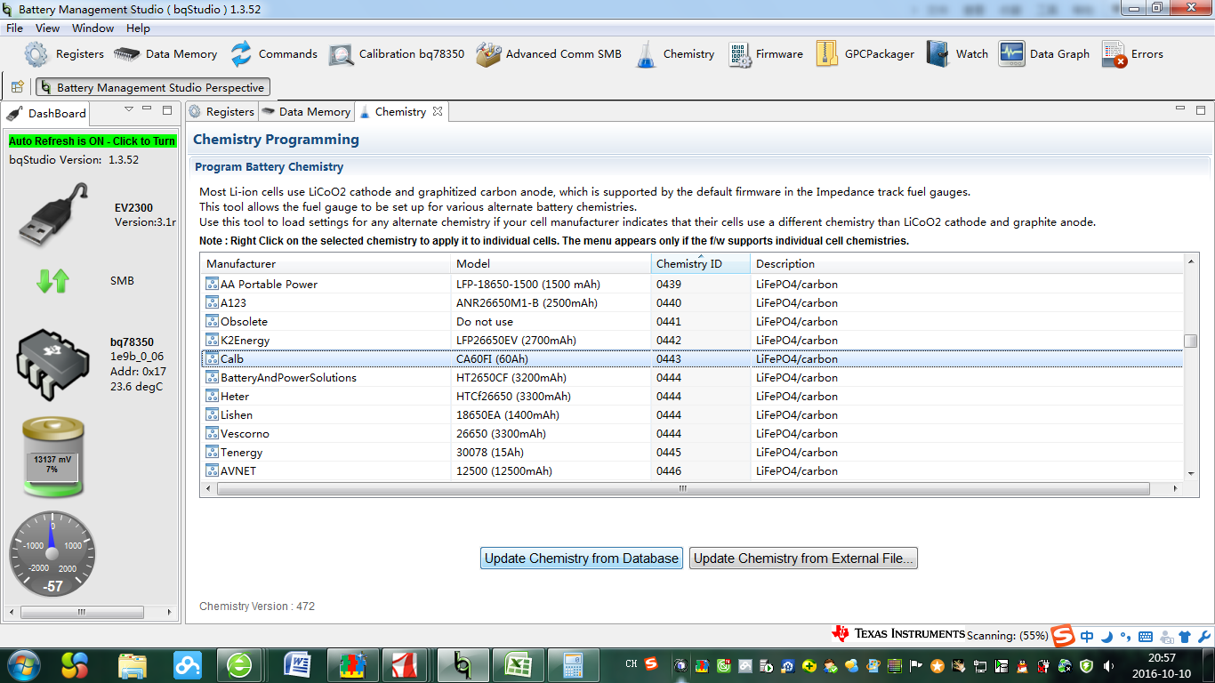Click the current gauge dial
1215x683 pixels.
52,553
